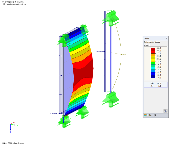Screen dimensions: 193x145
Task: Click the legend value 0.0 in the scale
Action: tap(160, 78)
